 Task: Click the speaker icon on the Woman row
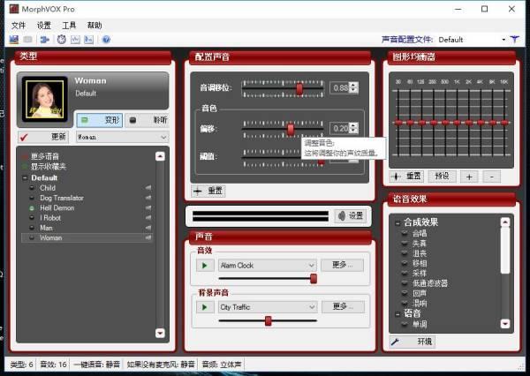[148, 237]
